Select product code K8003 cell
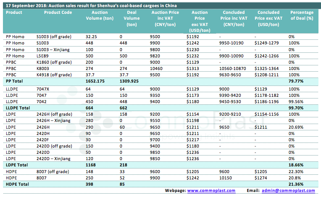The image size is (321, 197). (43, 68)
